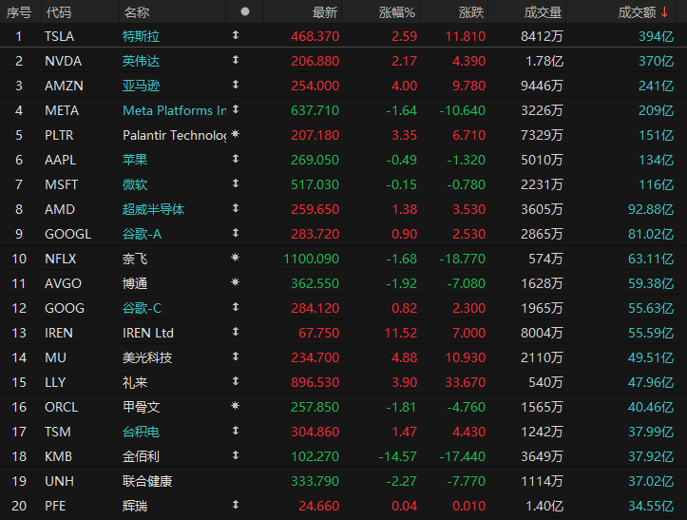Select the 美光科技 name cell
687x520 pixels.
(147, 357)
